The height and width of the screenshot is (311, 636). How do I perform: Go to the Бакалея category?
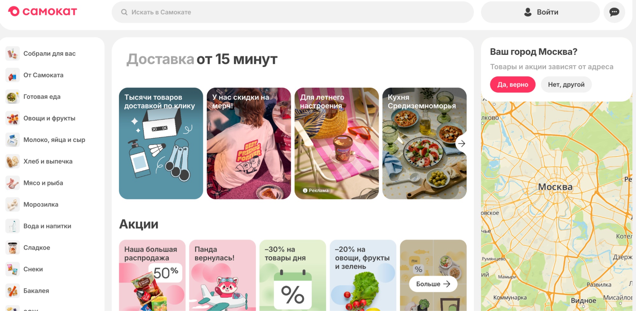click(36, 291)
